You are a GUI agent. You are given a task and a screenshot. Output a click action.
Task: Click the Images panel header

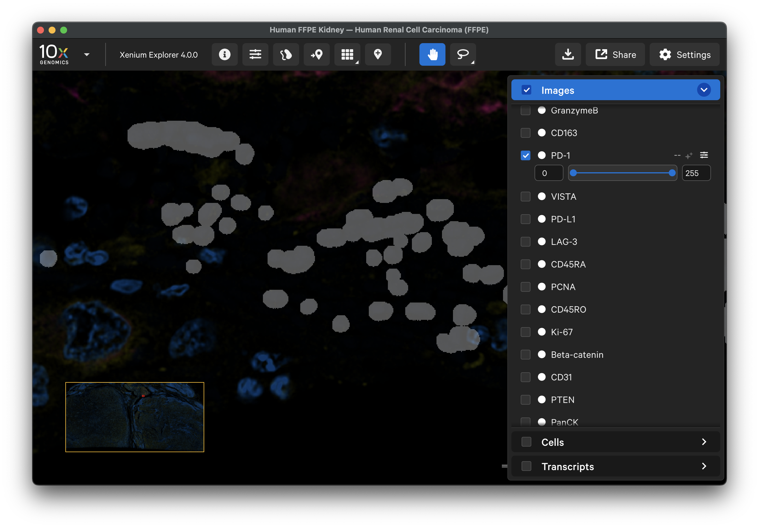pos(616,90)
